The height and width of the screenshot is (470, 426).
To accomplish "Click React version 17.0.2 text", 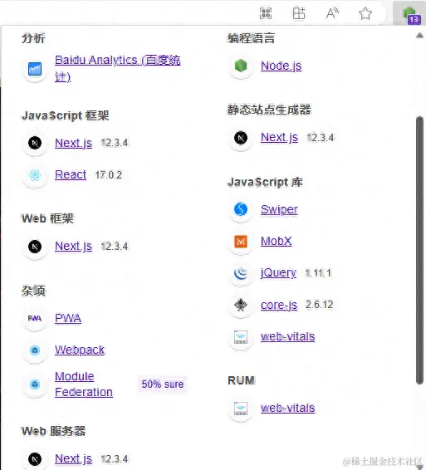I will point(109,174).
